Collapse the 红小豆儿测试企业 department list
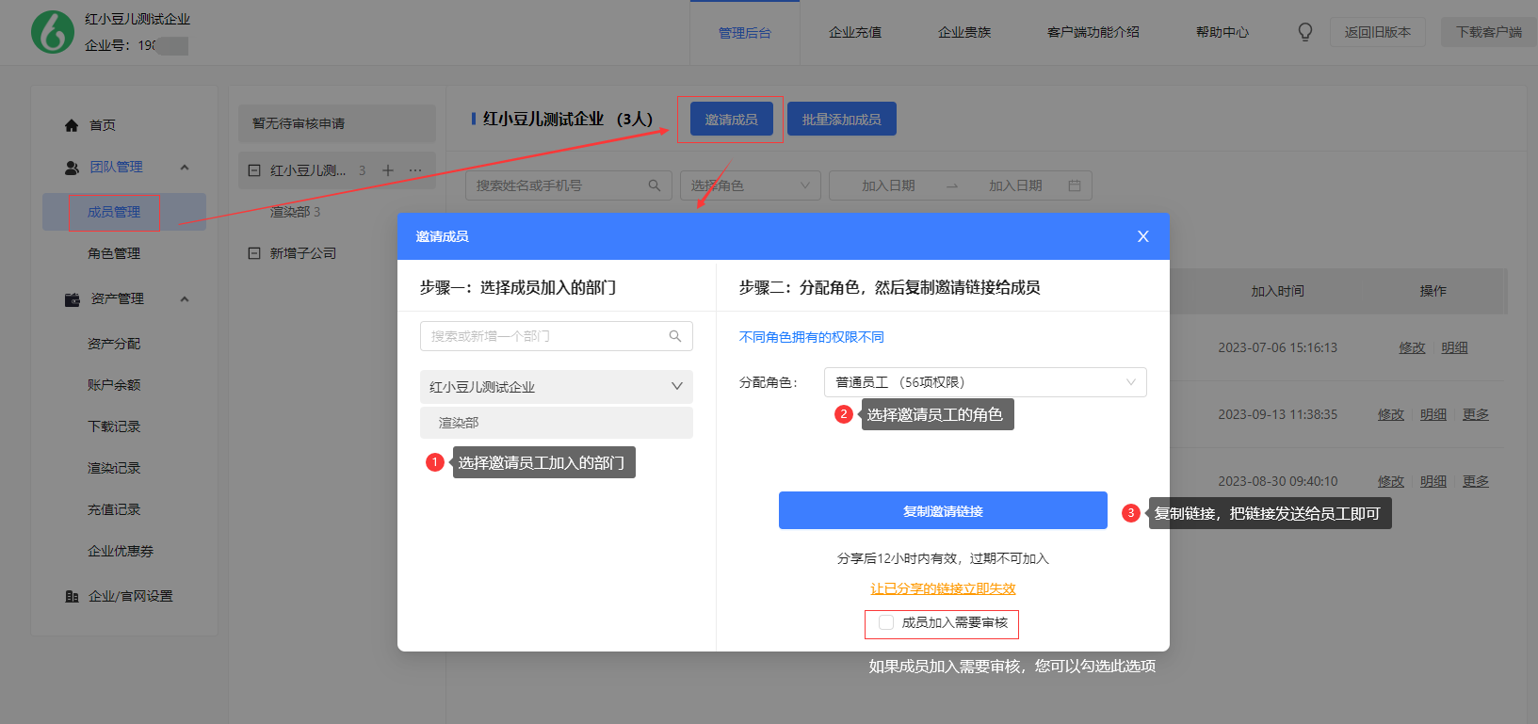The height and width of the screenshot is (724, 1538). (x=676, y=387)
